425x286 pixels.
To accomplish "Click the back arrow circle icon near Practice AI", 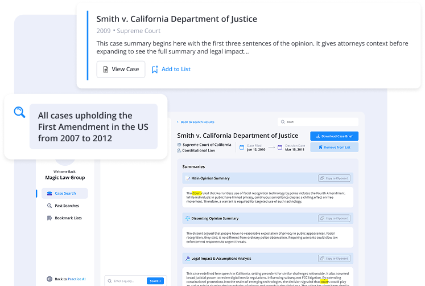I will pos(49,279).
